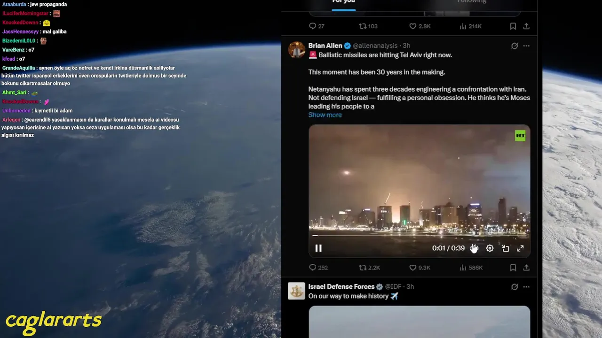Like Brian Allen post with 9.3K likes
The width and height of the screenshot is (602, 338).
pyautogui.click(x=420, y=268)
